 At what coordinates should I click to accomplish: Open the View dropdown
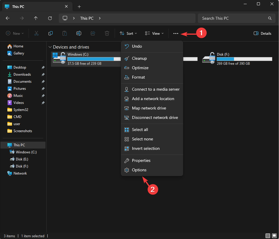point(154,34)
